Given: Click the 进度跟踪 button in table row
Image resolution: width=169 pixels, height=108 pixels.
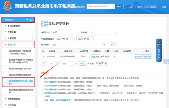Looking at the screenshot, I should 138,57.
